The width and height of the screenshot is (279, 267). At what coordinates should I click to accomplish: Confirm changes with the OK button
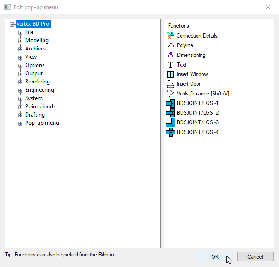(215, 256)
